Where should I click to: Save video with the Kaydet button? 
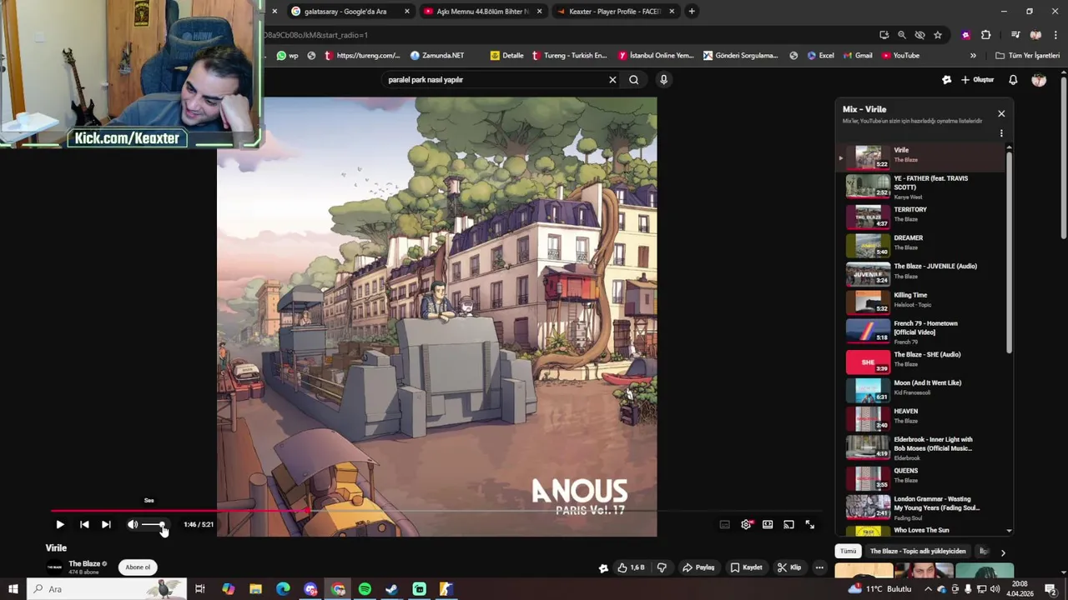(x=746, y=567)
